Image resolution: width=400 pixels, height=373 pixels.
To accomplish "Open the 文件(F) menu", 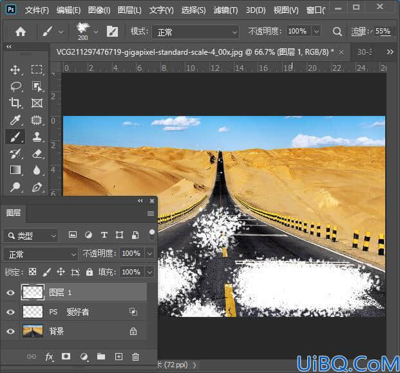I will click(x=37, y=10).
